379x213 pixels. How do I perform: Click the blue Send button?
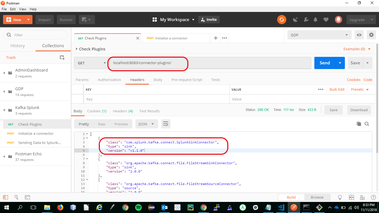pyautogui.click(x=325, y=63)
